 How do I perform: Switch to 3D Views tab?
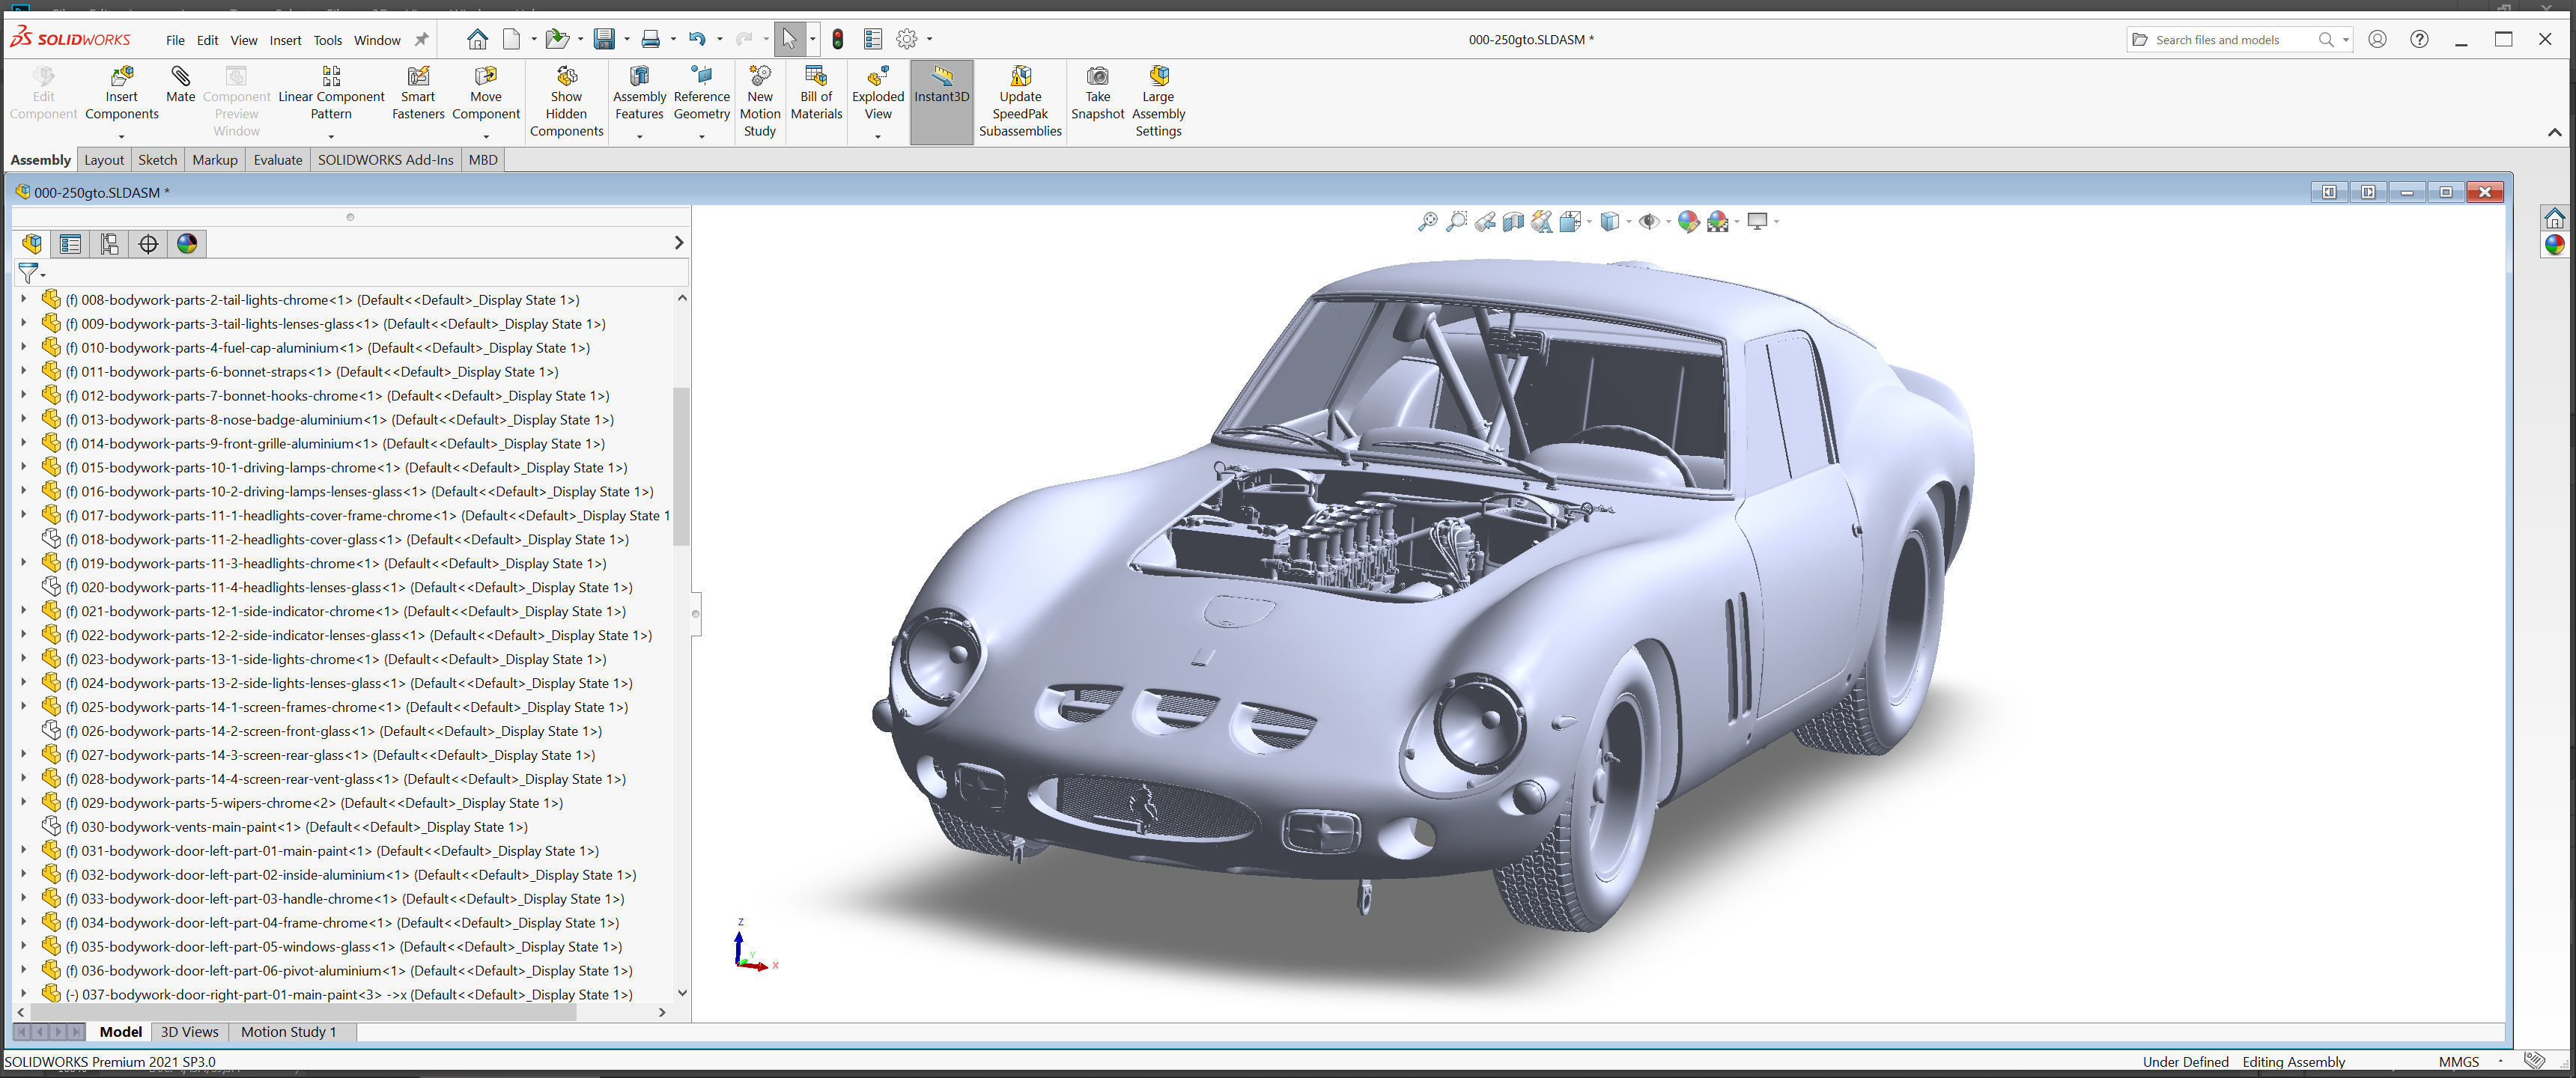coord(189,1032)
